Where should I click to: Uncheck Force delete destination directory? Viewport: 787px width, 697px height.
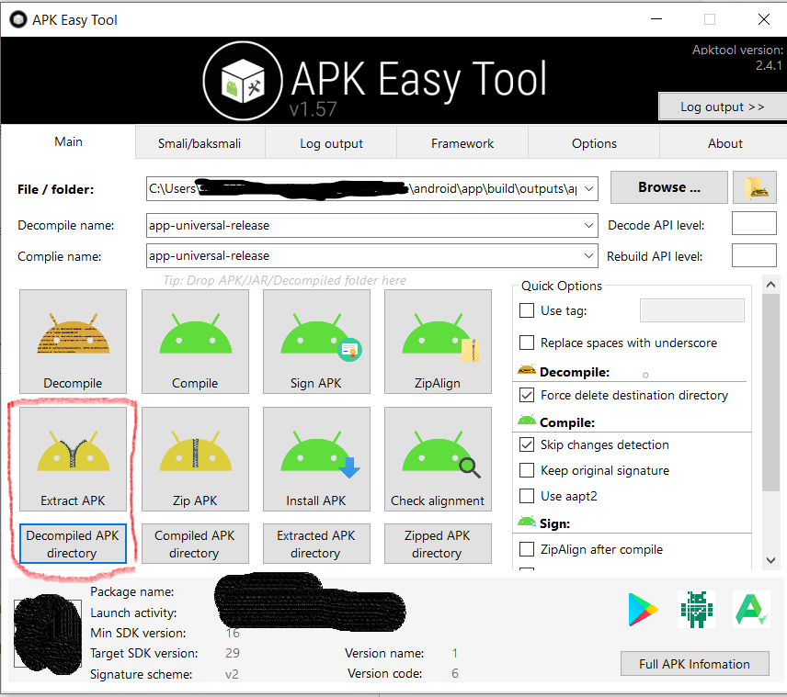(527, 395)
